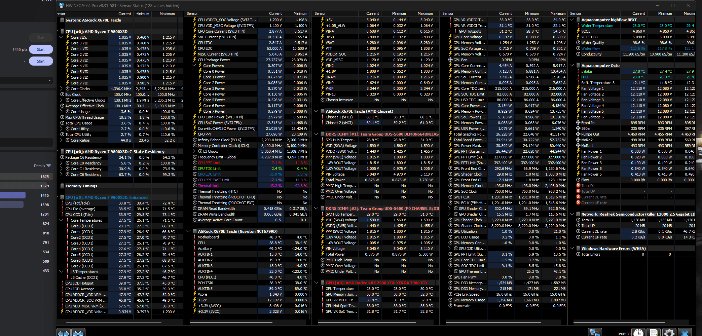Collapse the Core VIDs group

coord(61,37)
